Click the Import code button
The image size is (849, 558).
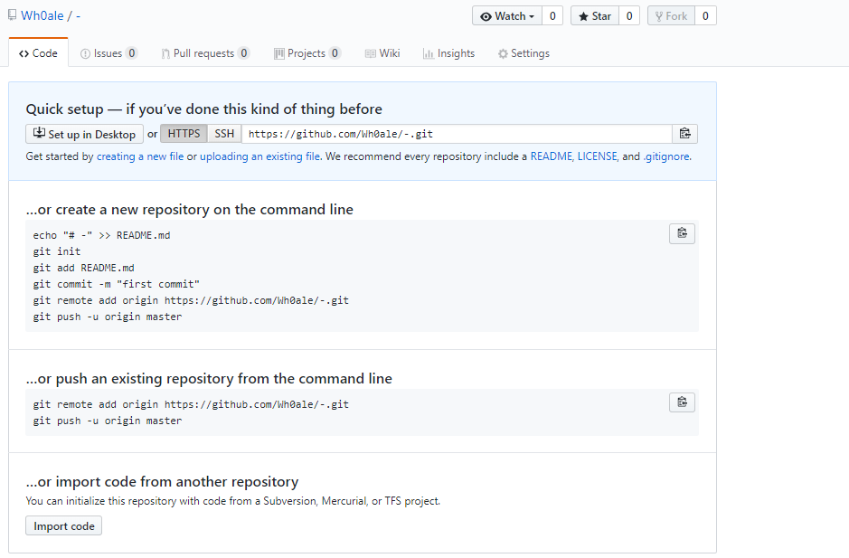[64, 526]
